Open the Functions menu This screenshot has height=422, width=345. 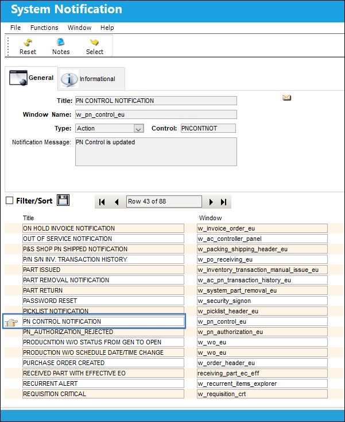44,28
